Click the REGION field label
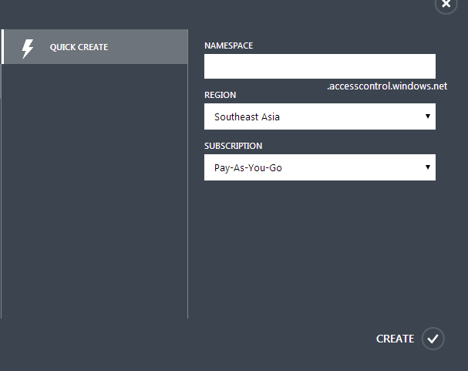The width and height of the screenshot is (468, 371). click(221, 95)
